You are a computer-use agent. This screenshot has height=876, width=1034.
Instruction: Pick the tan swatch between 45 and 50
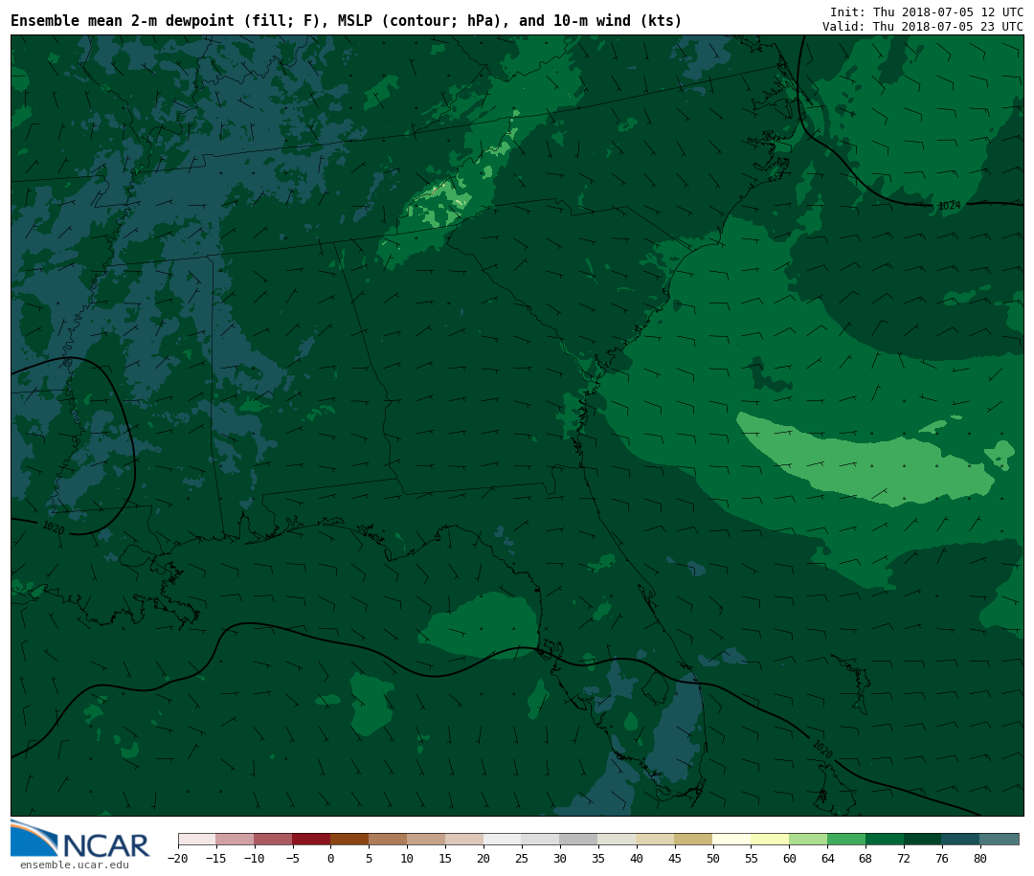(694, 840)
